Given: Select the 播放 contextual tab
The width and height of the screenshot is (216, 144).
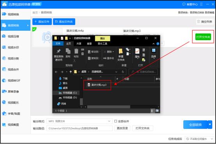Looking at the screenshot, I should pos(103,39).
